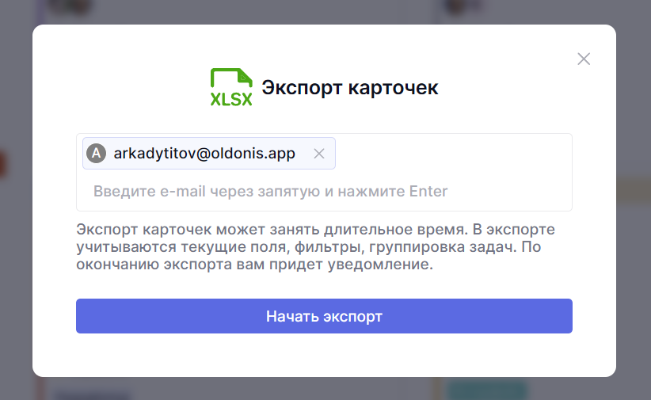
Task: Click the 'XLSX' text under file icon
Action: [x=230, y=100]
